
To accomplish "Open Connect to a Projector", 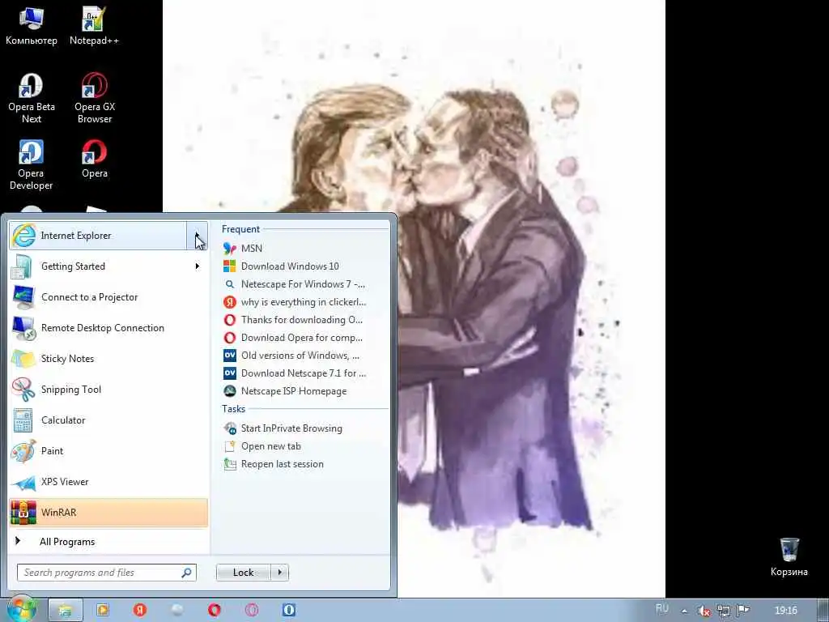I will pyautogui.click(x=108, y=296).
